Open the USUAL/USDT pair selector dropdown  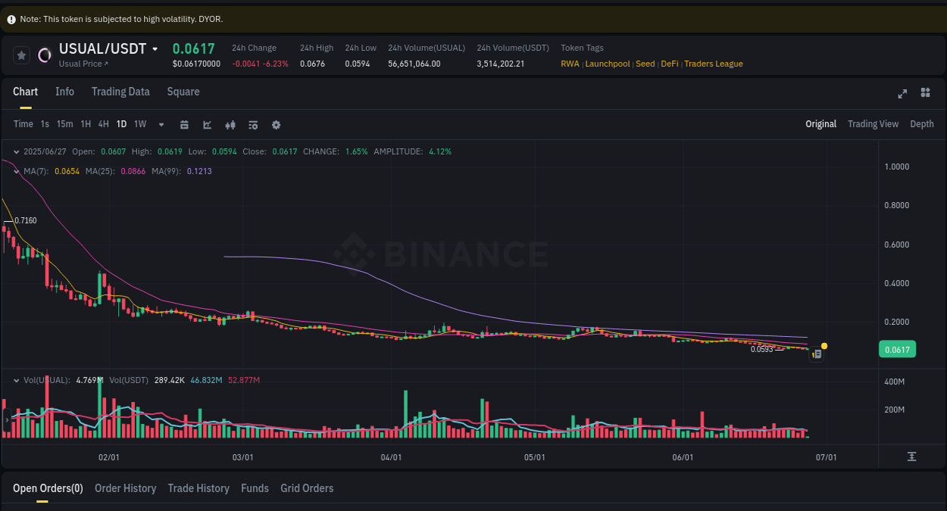click(x=108, y=48)
